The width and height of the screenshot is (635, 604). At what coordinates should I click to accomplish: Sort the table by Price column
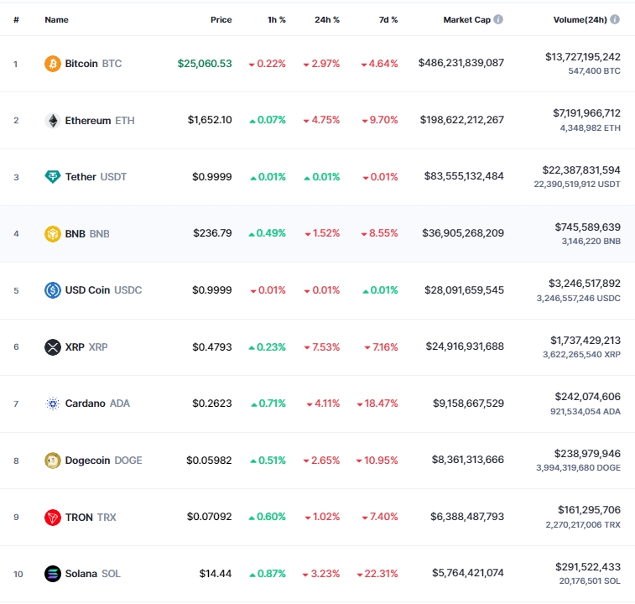pos(221,19)
